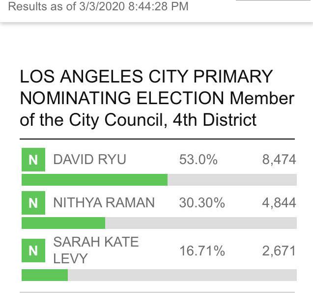Click the Los Angeles City Primary contest title

[x=157, y=98]
